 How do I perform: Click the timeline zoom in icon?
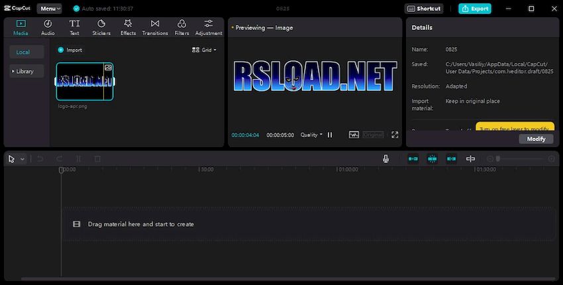552,159
